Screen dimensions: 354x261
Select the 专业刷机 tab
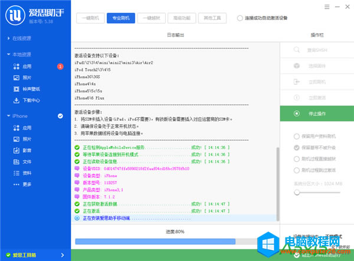(121, 18)
